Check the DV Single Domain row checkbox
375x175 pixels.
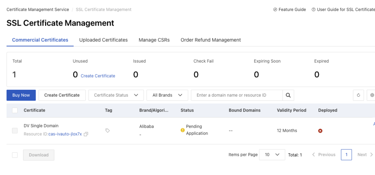(15, 130)
